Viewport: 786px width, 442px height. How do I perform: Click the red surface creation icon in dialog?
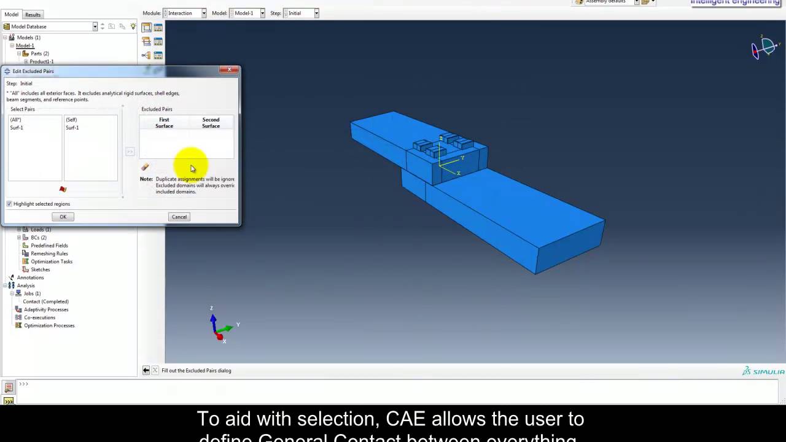tap(63, 189)
